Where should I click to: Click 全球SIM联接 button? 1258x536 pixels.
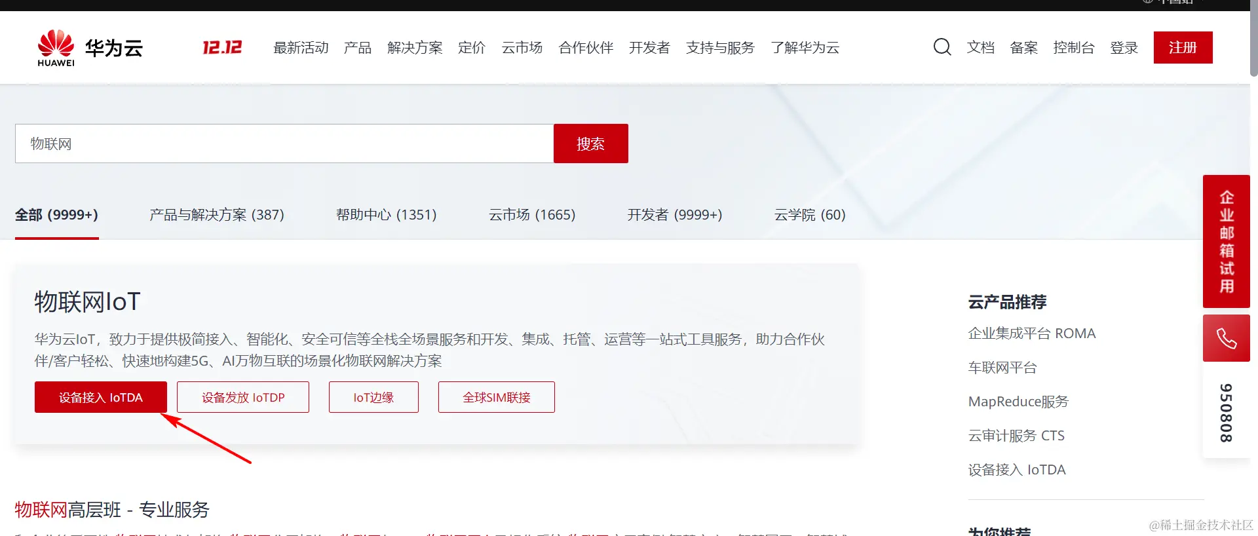[x=497, y=397]
